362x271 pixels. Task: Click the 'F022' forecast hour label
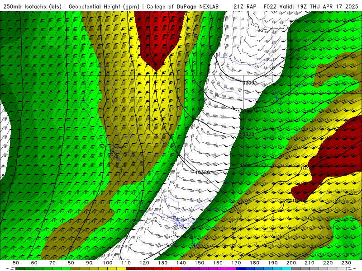[x=270, y=6]
